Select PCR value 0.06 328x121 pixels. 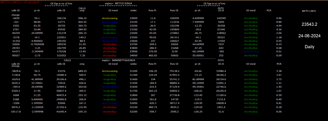click(279, 112)
